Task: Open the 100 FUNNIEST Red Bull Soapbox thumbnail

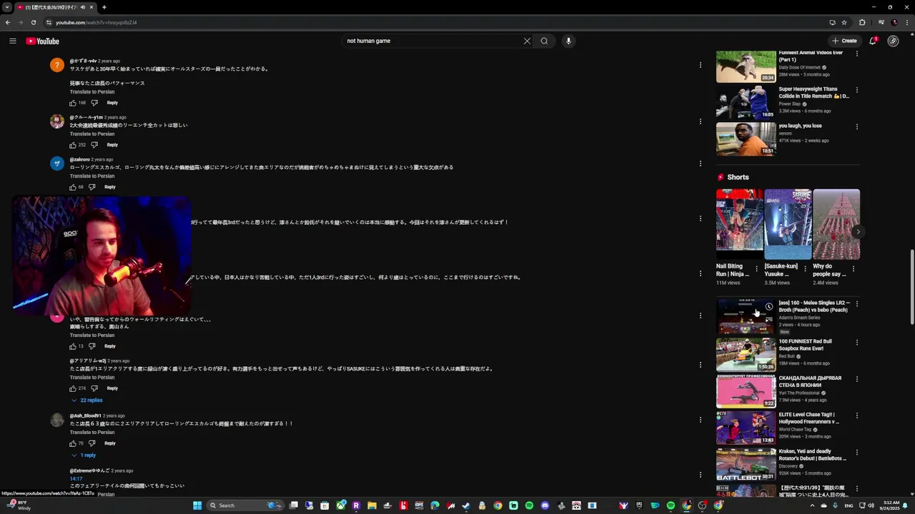Action: tap(746, 355)
